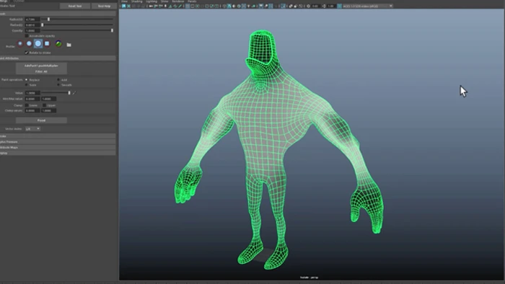Open the Panels menu in viewport panel
Screen dimensions: 505x284
192,1
